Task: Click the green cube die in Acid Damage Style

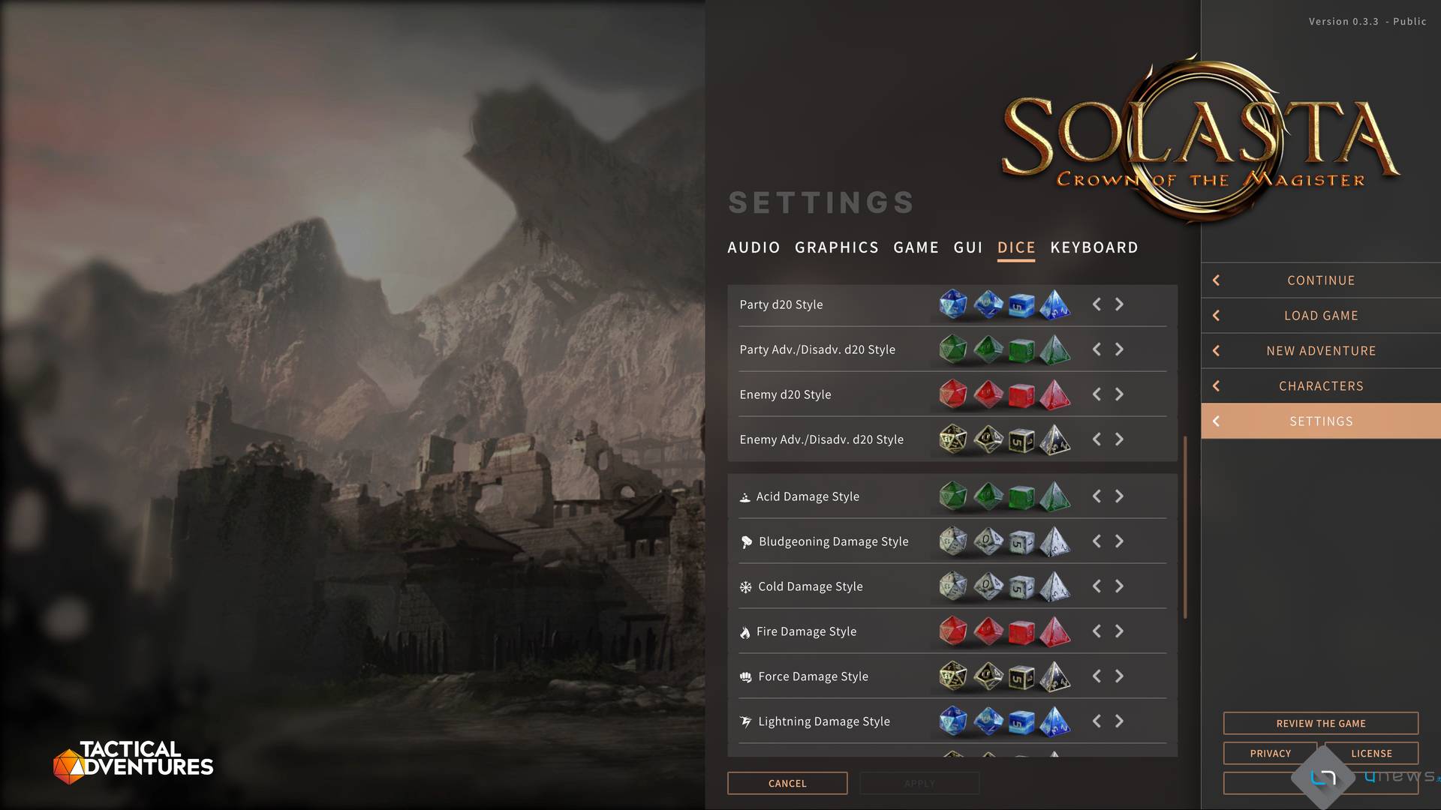Action: click(x=1021, y=496)
